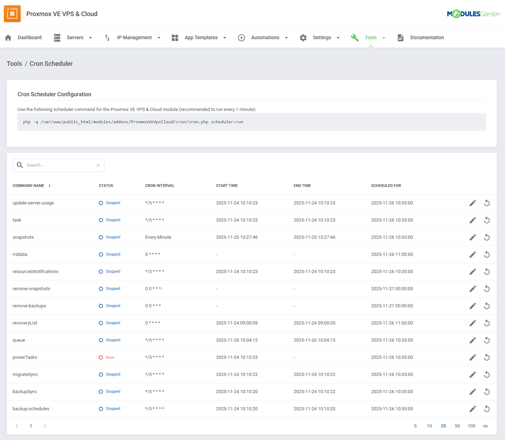The width and height of the screenshot is (505, 440).
Task: Edit the backup-schedules cron entry
Action: coord(473,409)
